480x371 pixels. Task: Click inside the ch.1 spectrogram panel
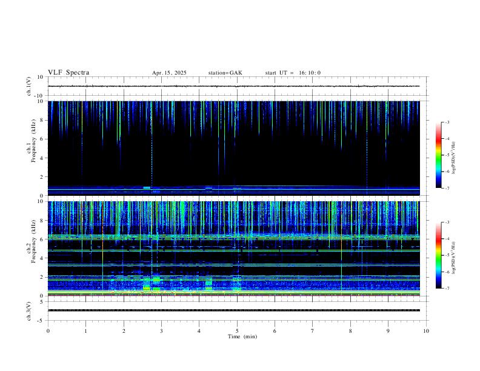pos(233,148)
